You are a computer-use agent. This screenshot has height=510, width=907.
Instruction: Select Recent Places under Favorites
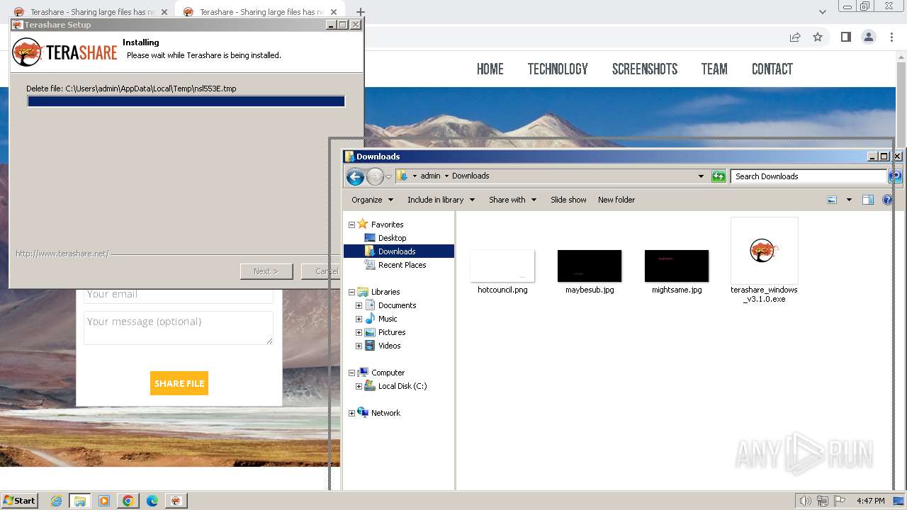402,265
